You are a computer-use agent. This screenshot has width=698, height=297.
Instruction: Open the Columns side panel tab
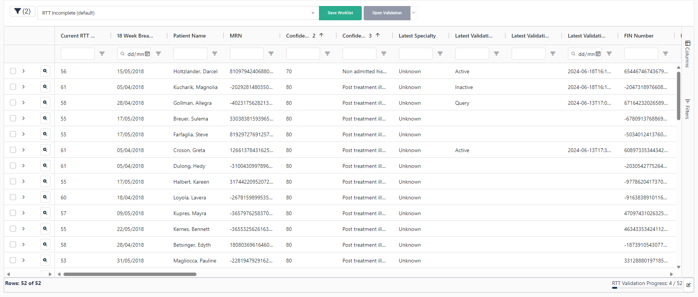point(687,54)
